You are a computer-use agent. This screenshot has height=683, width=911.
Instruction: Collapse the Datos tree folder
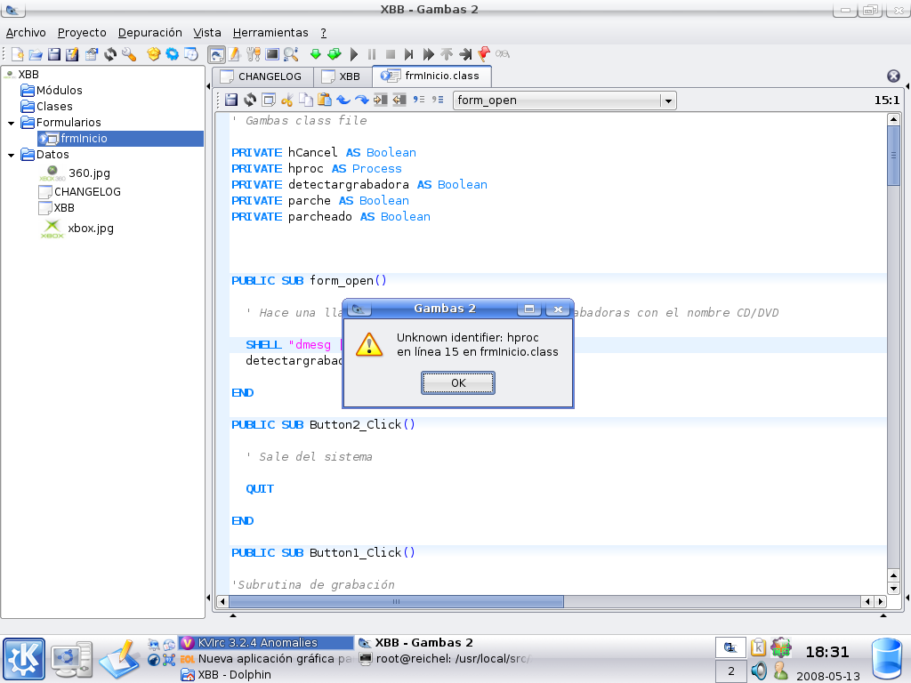click(x=11, y=155)
